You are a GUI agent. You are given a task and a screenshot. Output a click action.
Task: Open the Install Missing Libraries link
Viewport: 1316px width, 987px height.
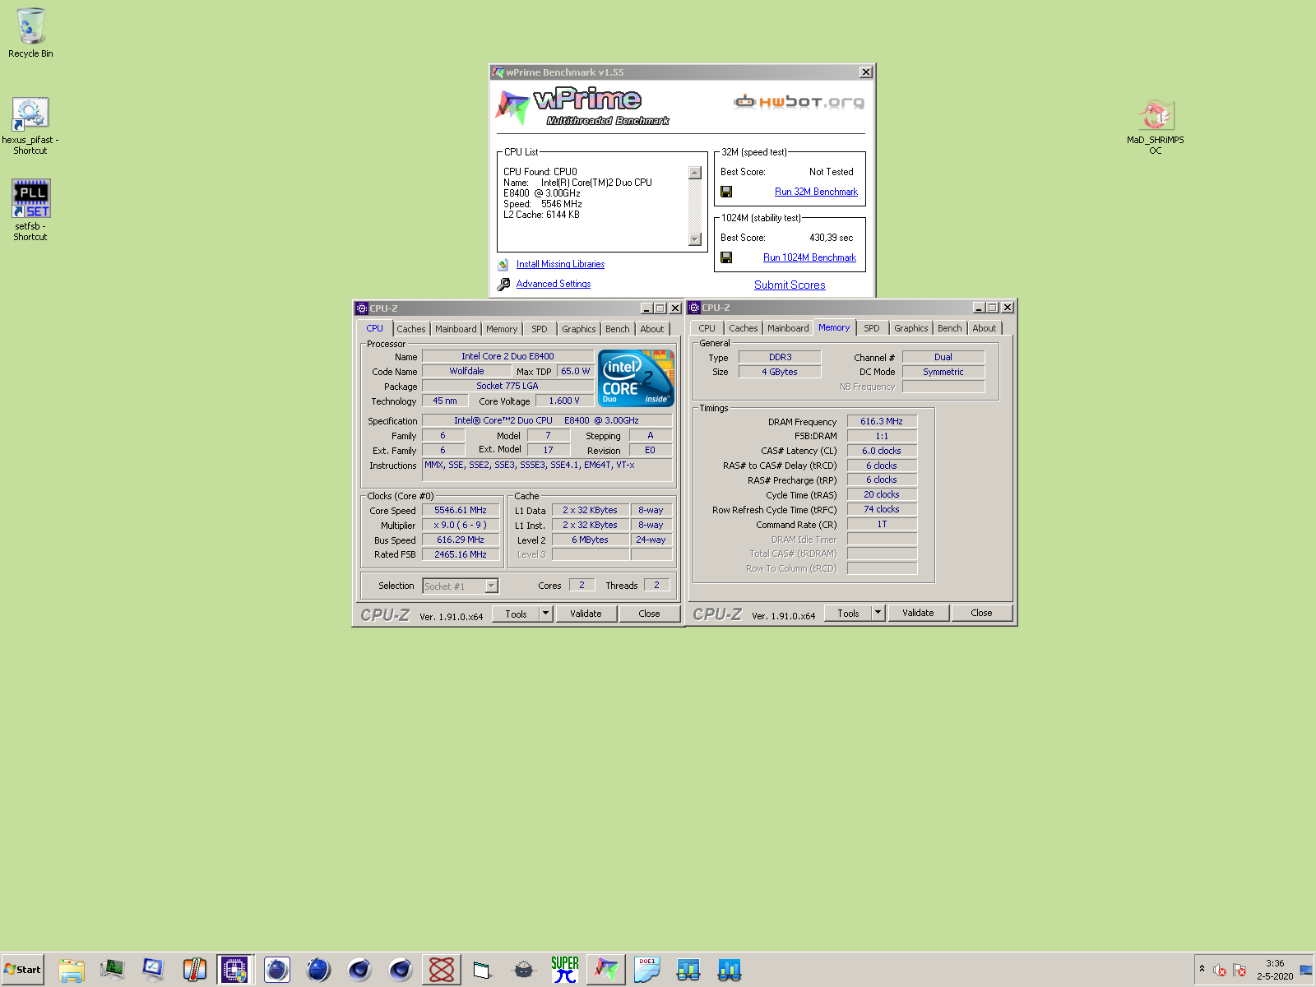[560, 264]
